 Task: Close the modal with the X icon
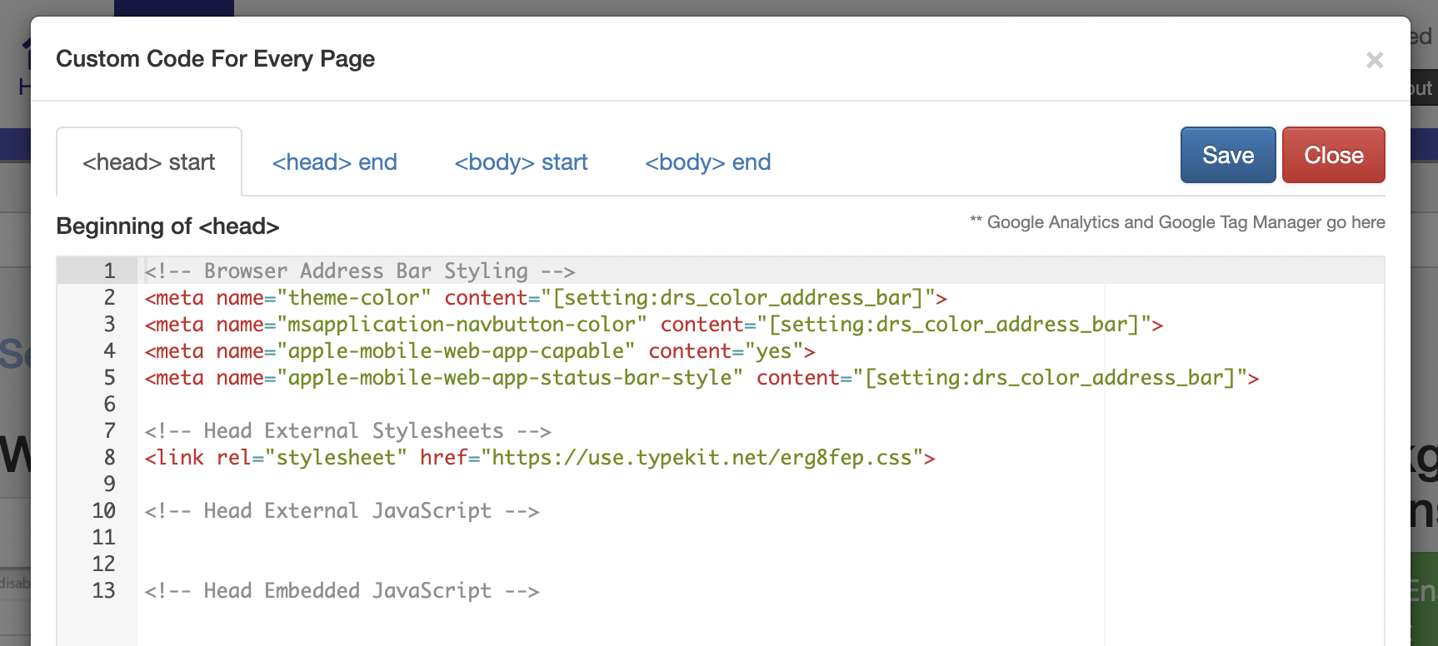1375,60
